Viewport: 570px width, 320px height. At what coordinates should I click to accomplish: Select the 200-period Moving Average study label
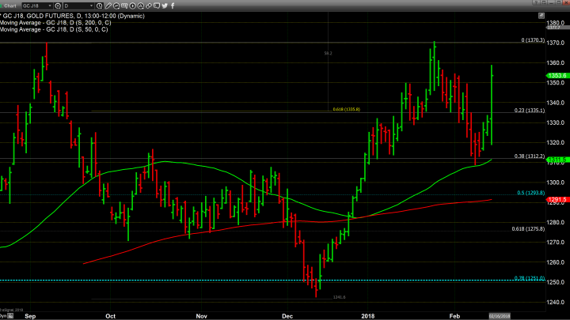coord(55,21)
